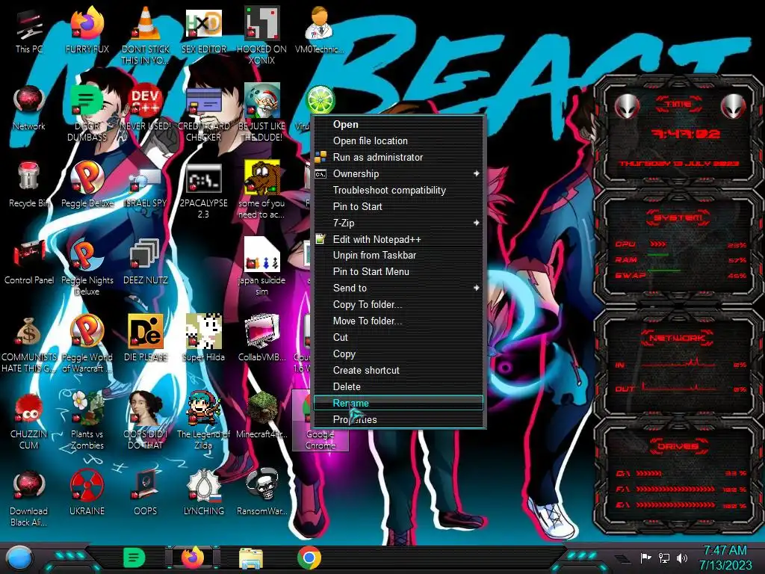Choose Create shortcut
The image size is (765, 574).
(x=399, y=370)
